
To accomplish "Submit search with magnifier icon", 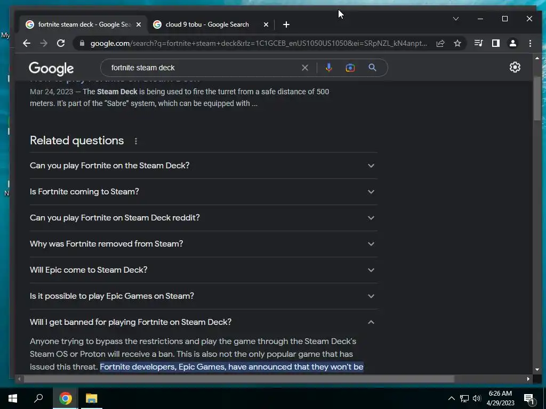I will coord(372,68).
